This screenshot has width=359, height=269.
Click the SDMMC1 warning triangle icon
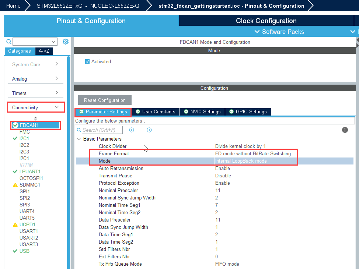[15, 185]
